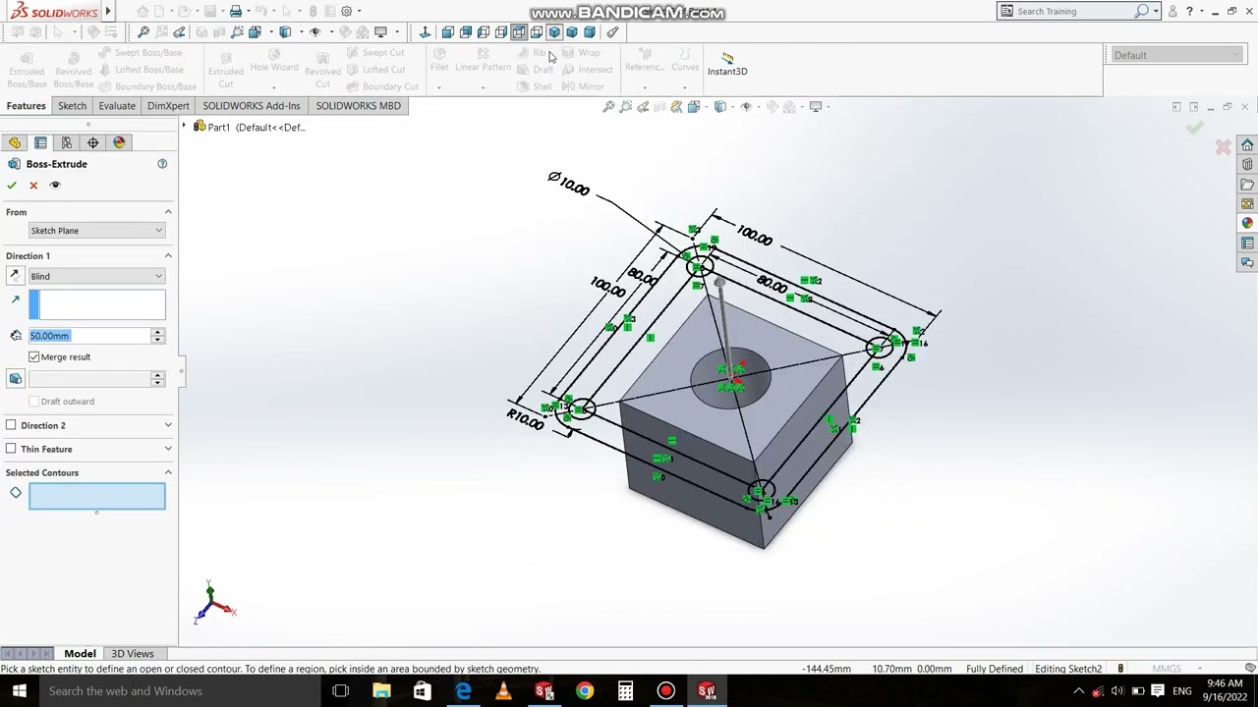Image resolution: width=1258 pixels, height=707 pixels.
Task: Open DimXpertManager tab icon
Action: 93,142
